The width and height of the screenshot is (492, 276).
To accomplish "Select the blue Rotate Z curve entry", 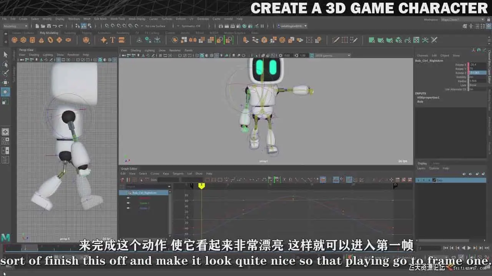I will click(x=145, y=208).
